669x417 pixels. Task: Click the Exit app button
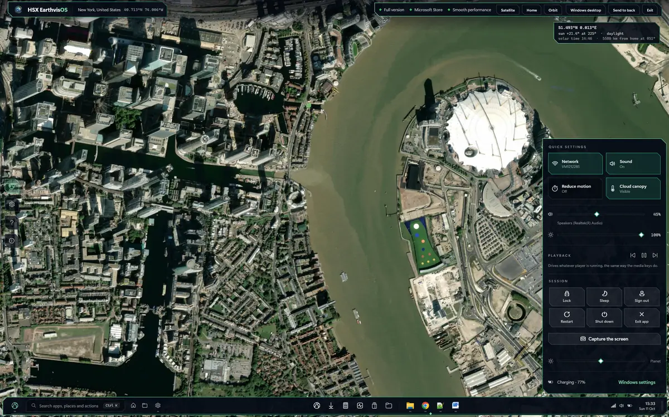pos(642,317)
